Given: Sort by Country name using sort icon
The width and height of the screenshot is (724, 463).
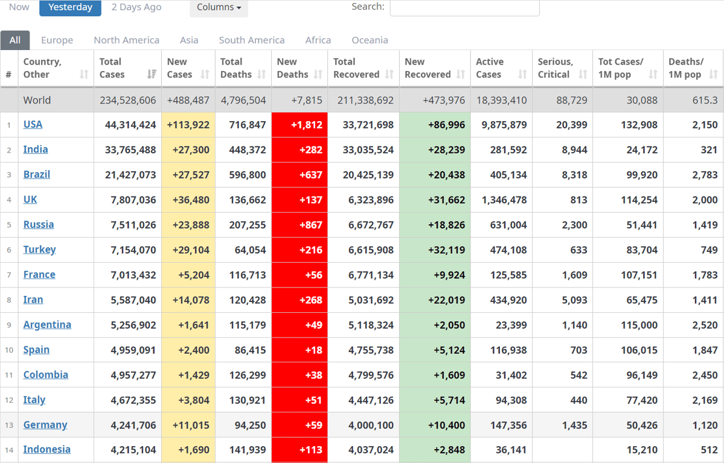Looking at the screenshot, I should tap(84, 74).
